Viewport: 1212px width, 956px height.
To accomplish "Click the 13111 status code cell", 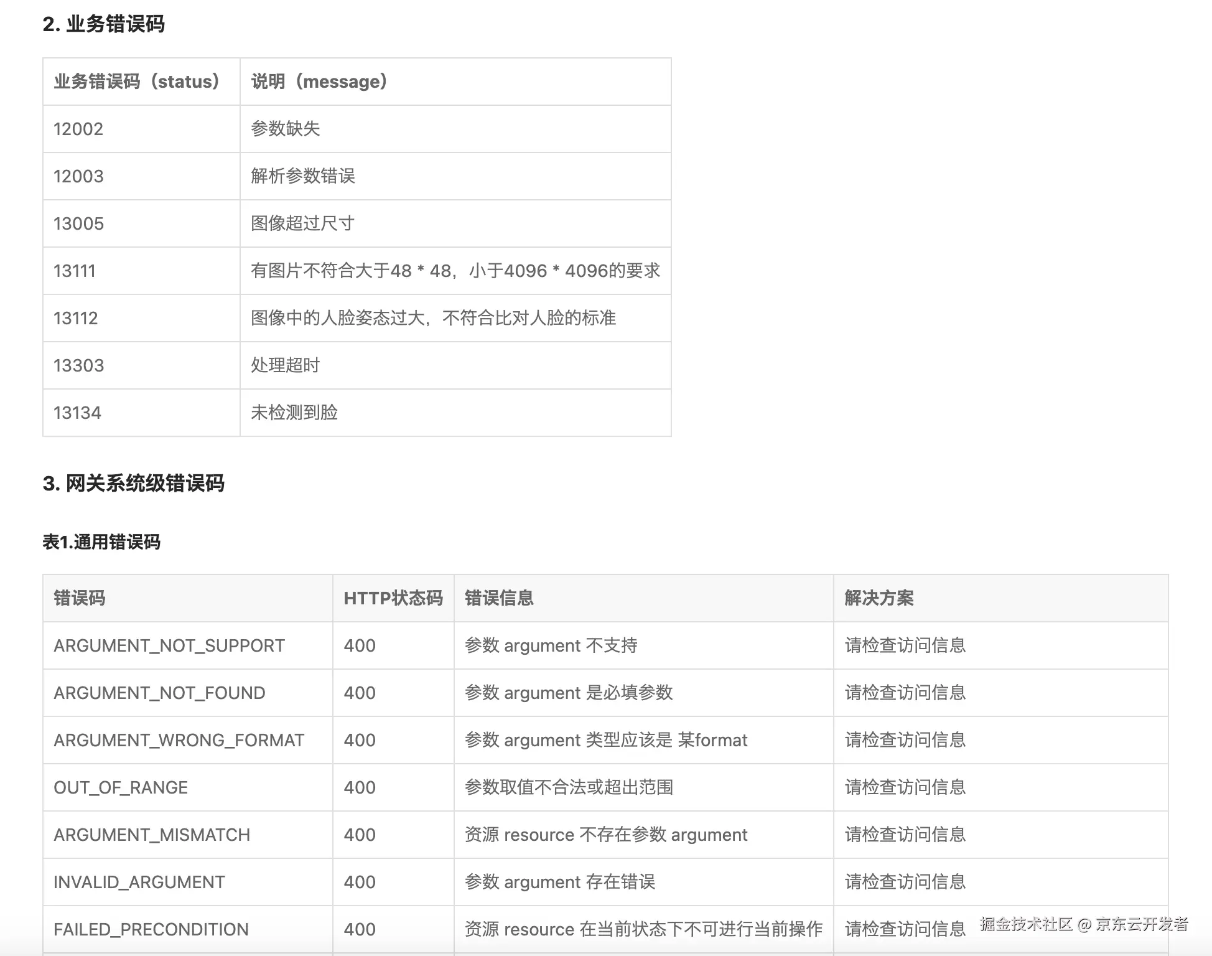I will (x=75, y=271).
